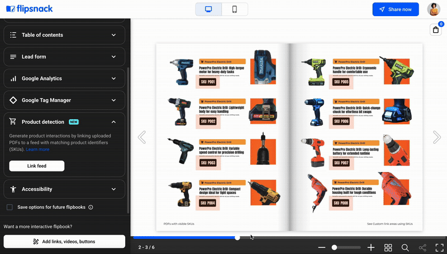Viewport: 447px width, 254px height.
Task: Click the Google Analytics bar chart icon
Action: (13, 79)
